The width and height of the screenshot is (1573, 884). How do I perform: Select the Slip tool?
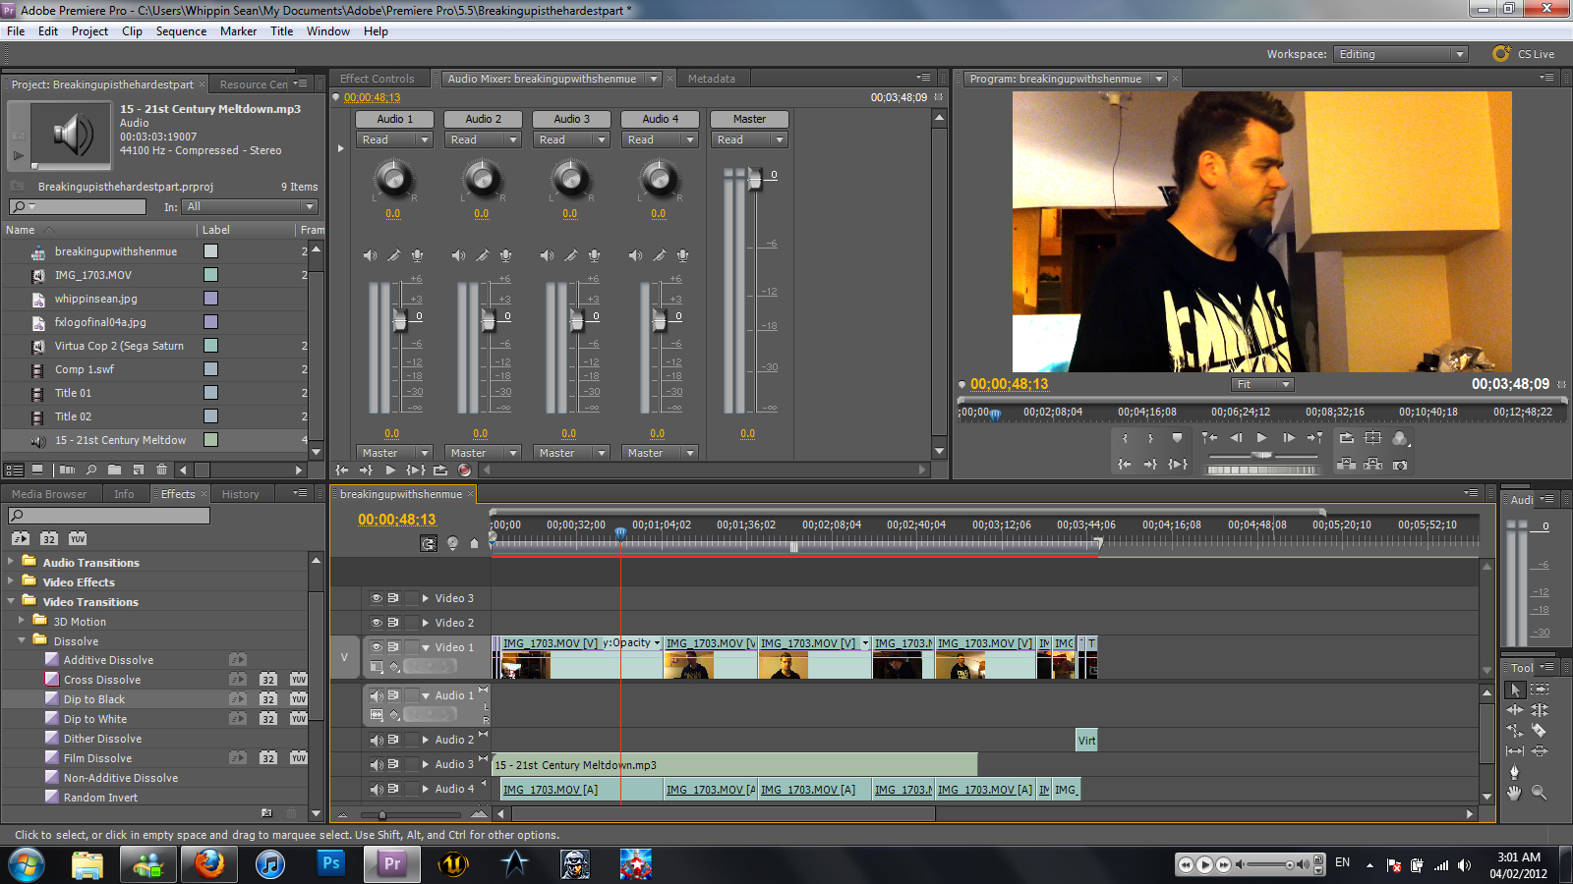coord(1515,751)
